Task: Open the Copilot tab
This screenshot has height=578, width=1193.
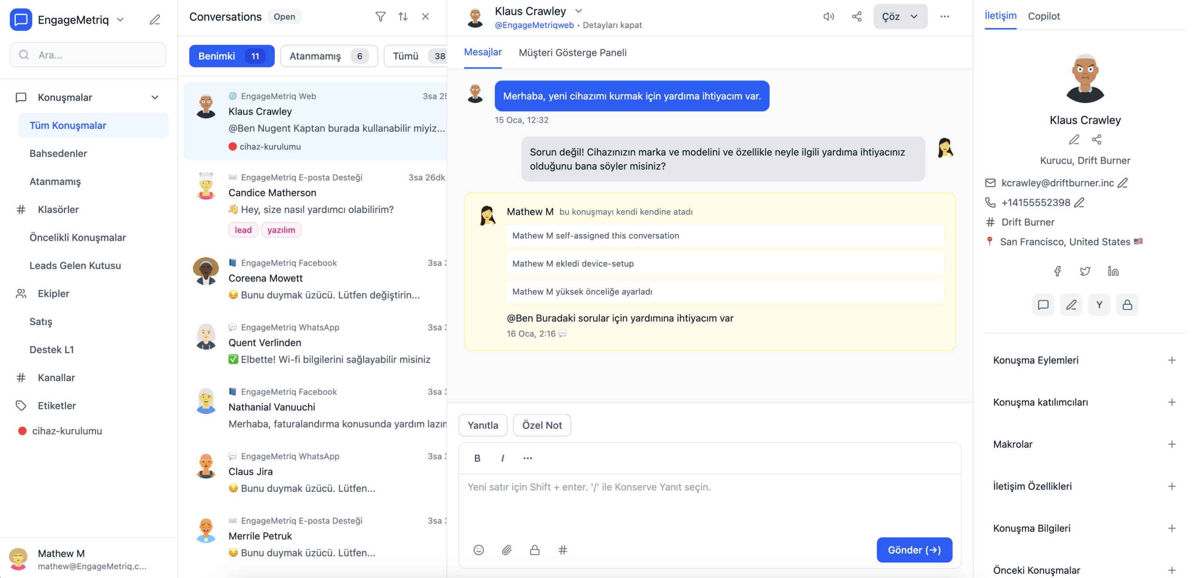Action: point(1043,16)
